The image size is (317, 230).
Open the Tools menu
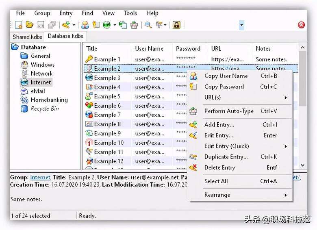(x=130, y=13)
